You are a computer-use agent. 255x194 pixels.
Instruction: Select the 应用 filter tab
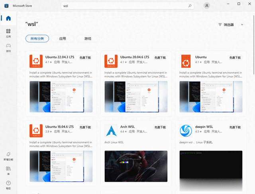click(63, 39)
